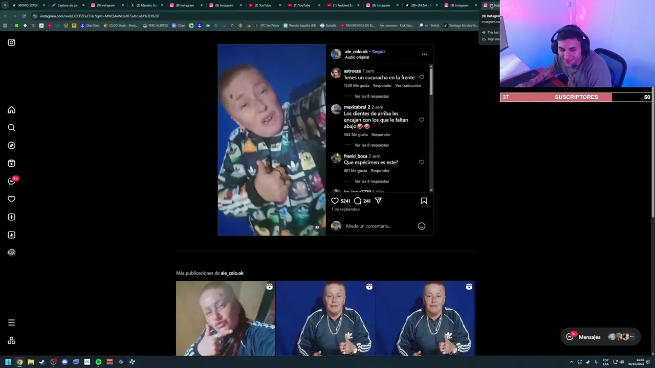
Task: Open post options three-dot menu
Action: click(x=424, y=54)
